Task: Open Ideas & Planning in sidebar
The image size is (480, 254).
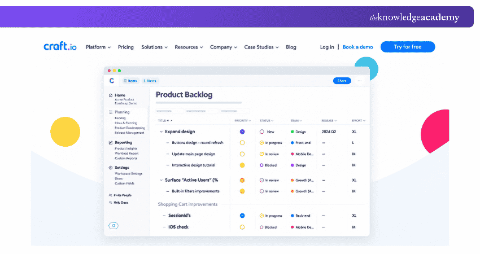Action: click(x=126, y=123)
